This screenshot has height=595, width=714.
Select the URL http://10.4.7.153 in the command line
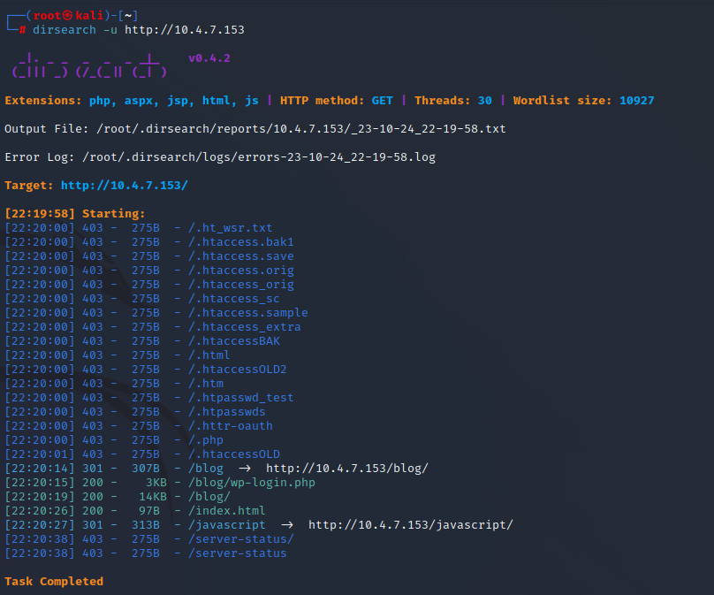click(x=185, y=29)
